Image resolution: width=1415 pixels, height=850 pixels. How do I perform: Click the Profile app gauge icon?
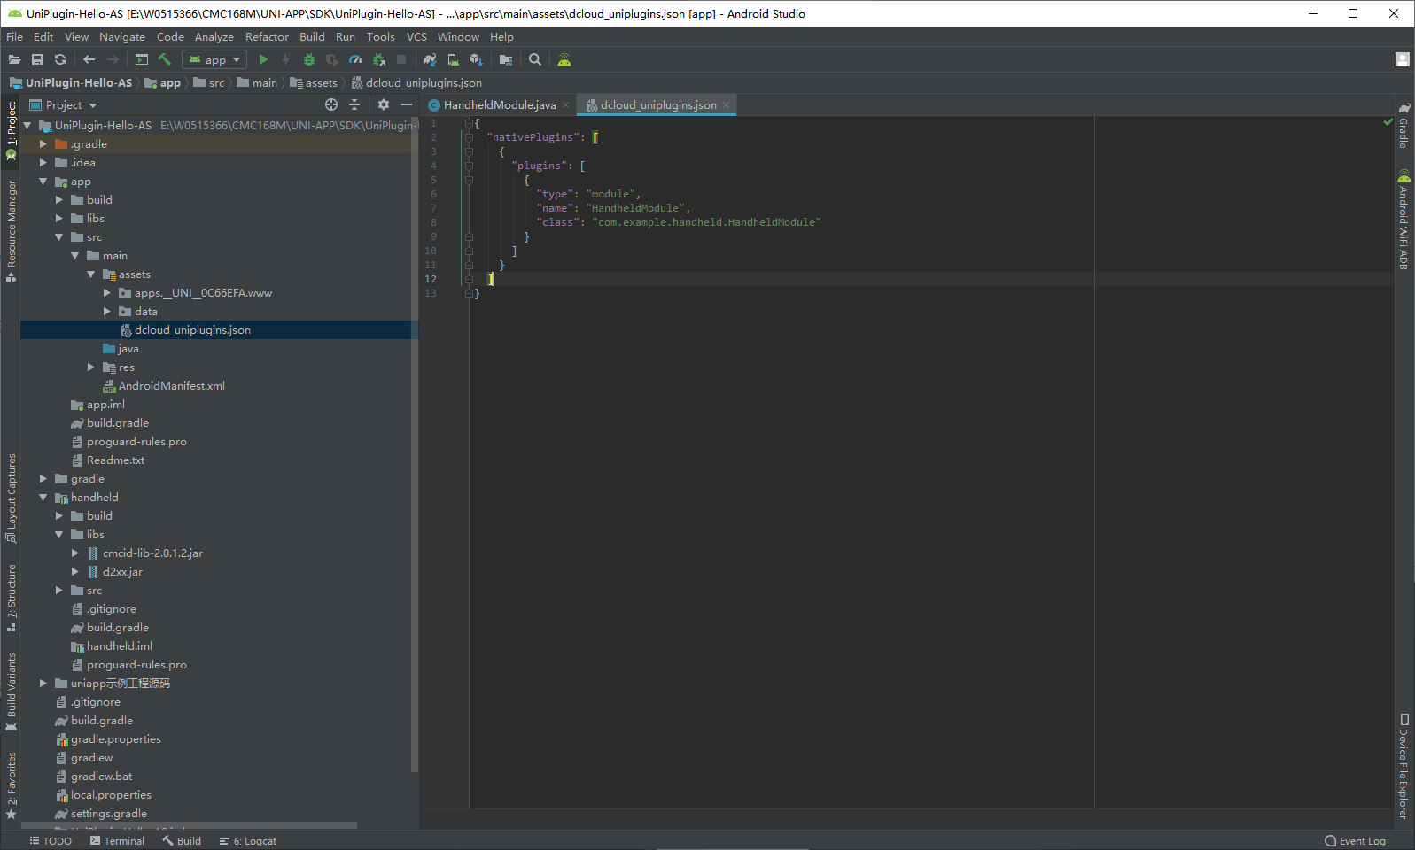(355, 59)
